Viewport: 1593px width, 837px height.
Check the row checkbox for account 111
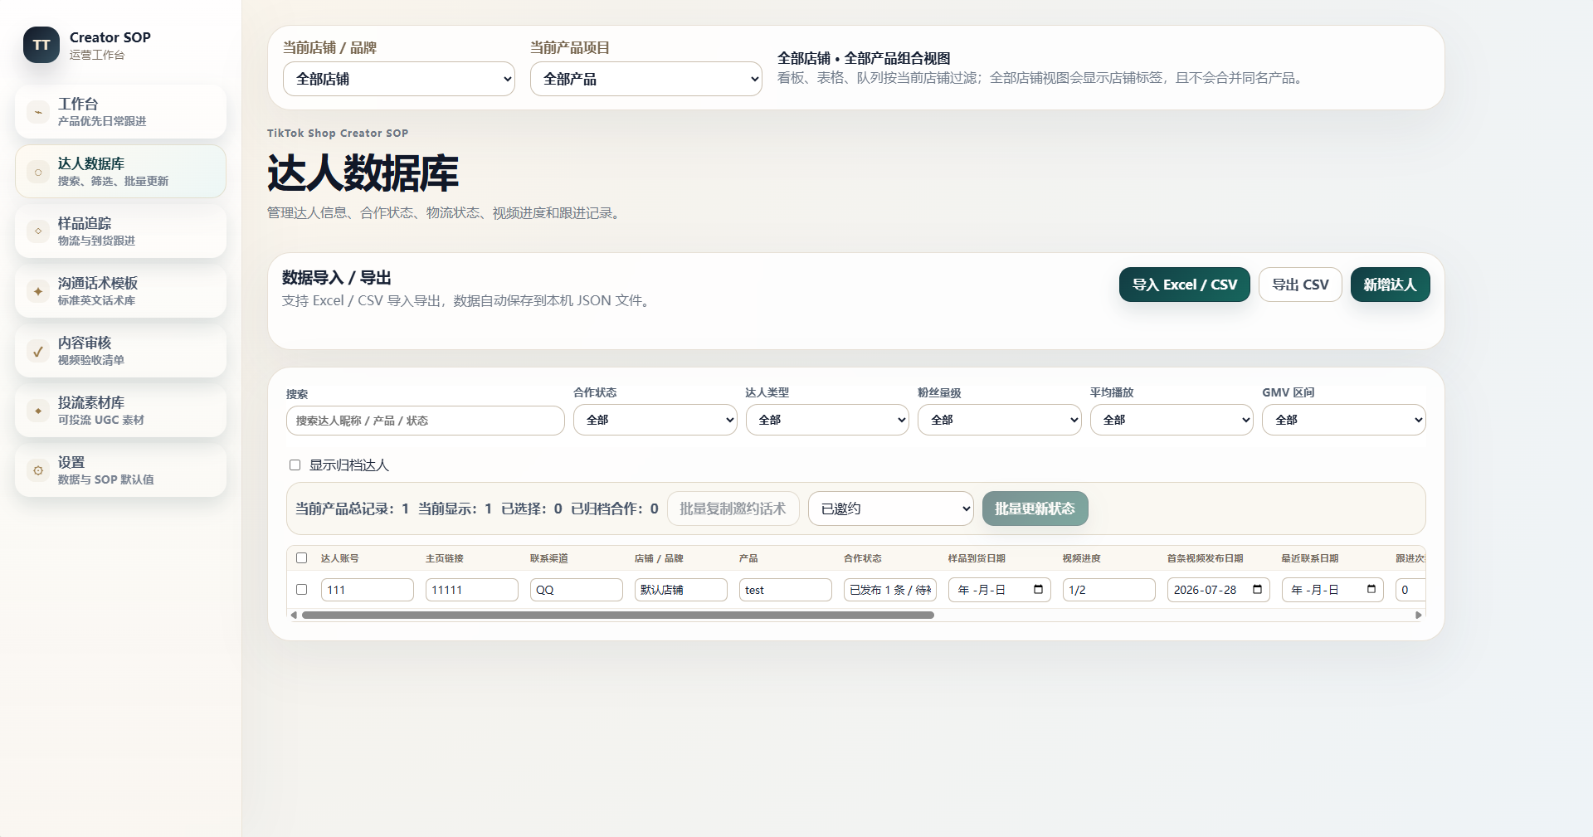[302, 590]
